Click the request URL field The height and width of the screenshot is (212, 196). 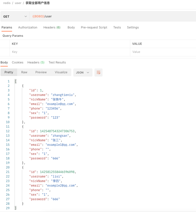tap(113, 17)
